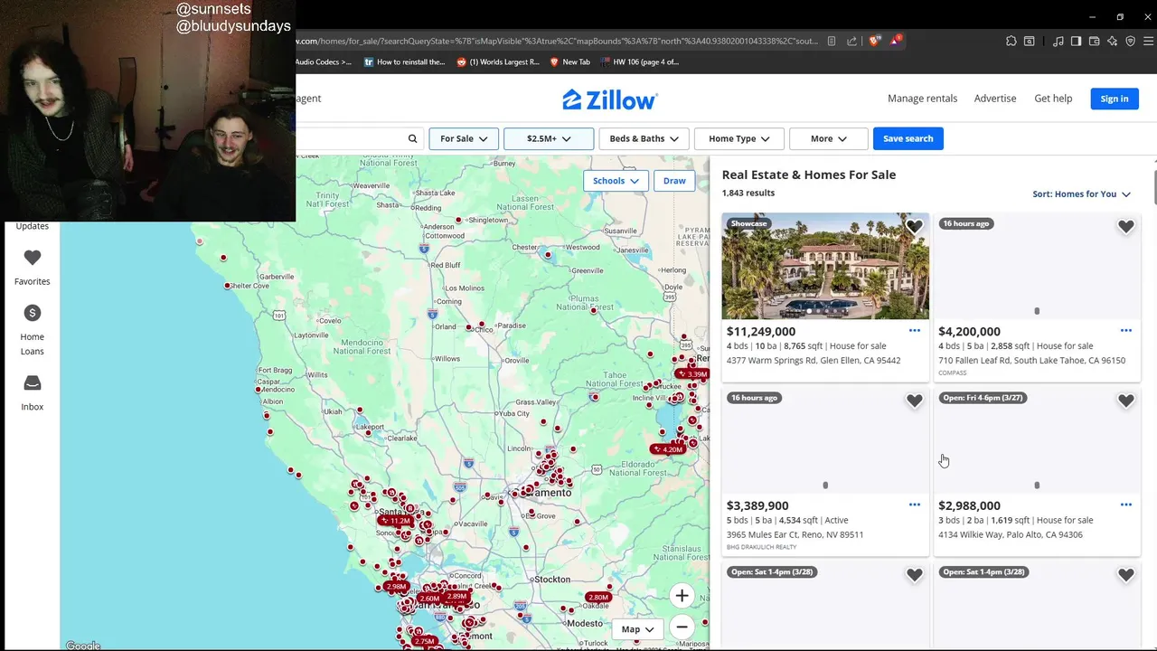Click the '1,843 results' count text
Viewport: 1157px width, 651px height.
pyautogui.click(x=748, y=193)
